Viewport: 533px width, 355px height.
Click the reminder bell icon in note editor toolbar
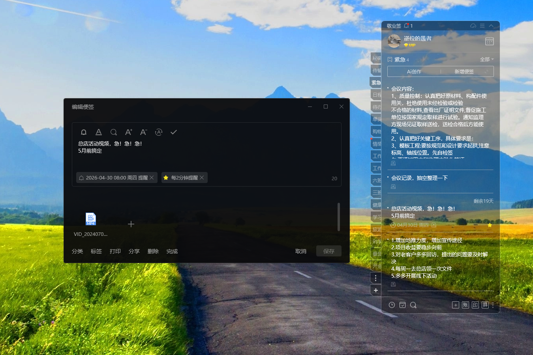tap(83, 132)
